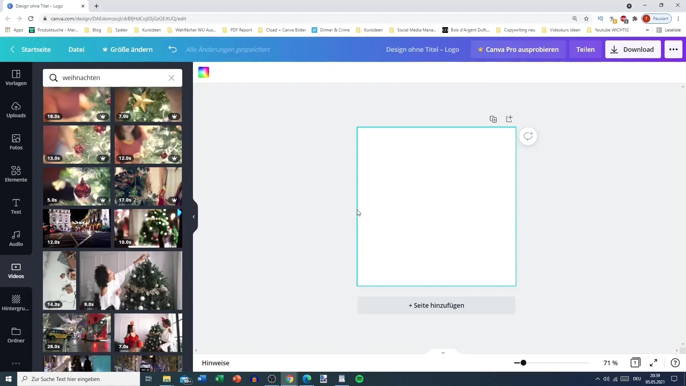Image resolution: width=686 pixels, height=386 pixels.
Task: Click Größe ändern menu option
Action: [x=127, y=49]
